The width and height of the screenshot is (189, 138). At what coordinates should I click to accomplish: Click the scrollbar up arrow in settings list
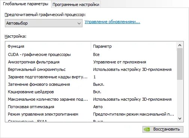[x=180, y=45]
